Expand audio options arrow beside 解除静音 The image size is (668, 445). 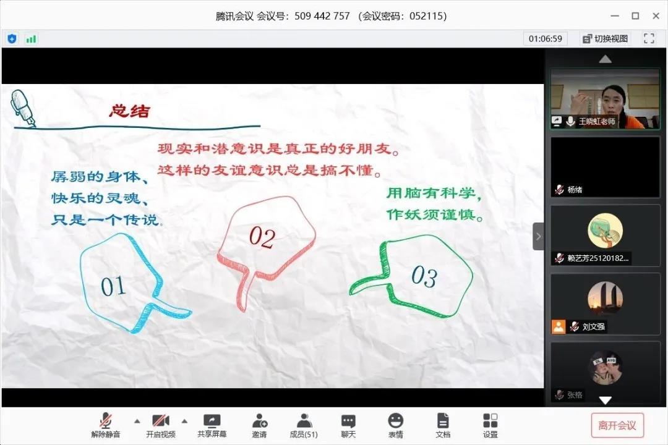click(x=137, y=421)
